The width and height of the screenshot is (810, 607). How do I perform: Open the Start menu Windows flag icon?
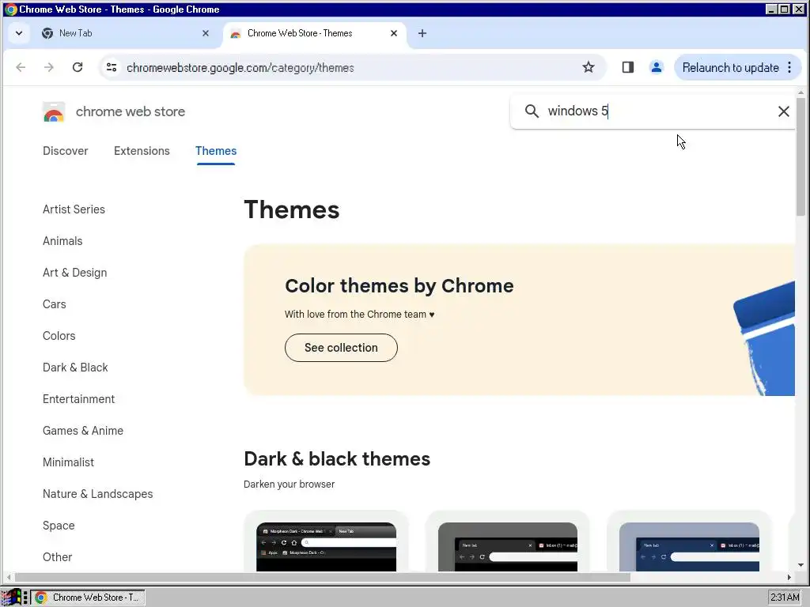coord(11,598)
